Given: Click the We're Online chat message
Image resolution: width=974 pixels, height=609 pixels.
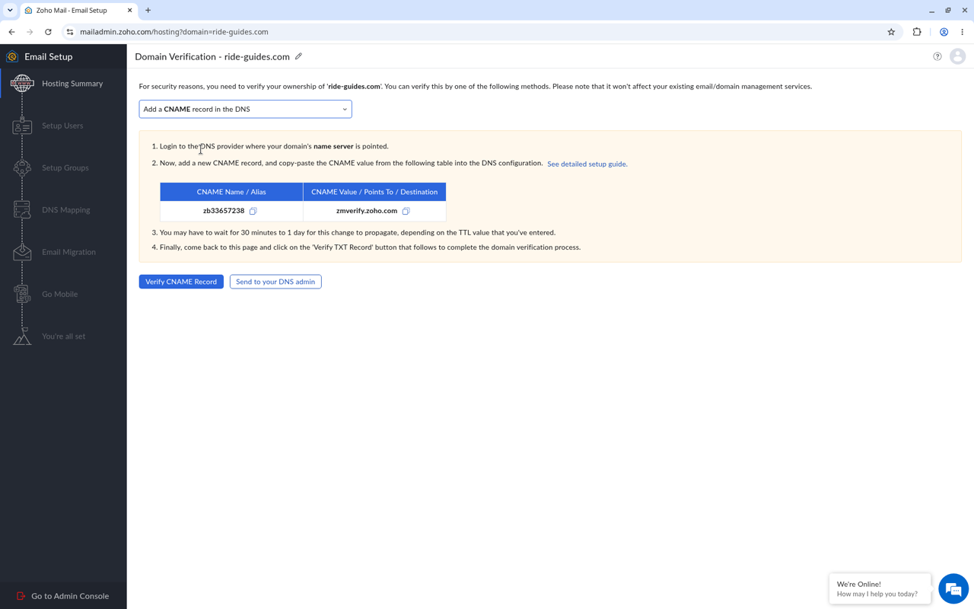Looking at the screenshot, I should coord(880,588).
